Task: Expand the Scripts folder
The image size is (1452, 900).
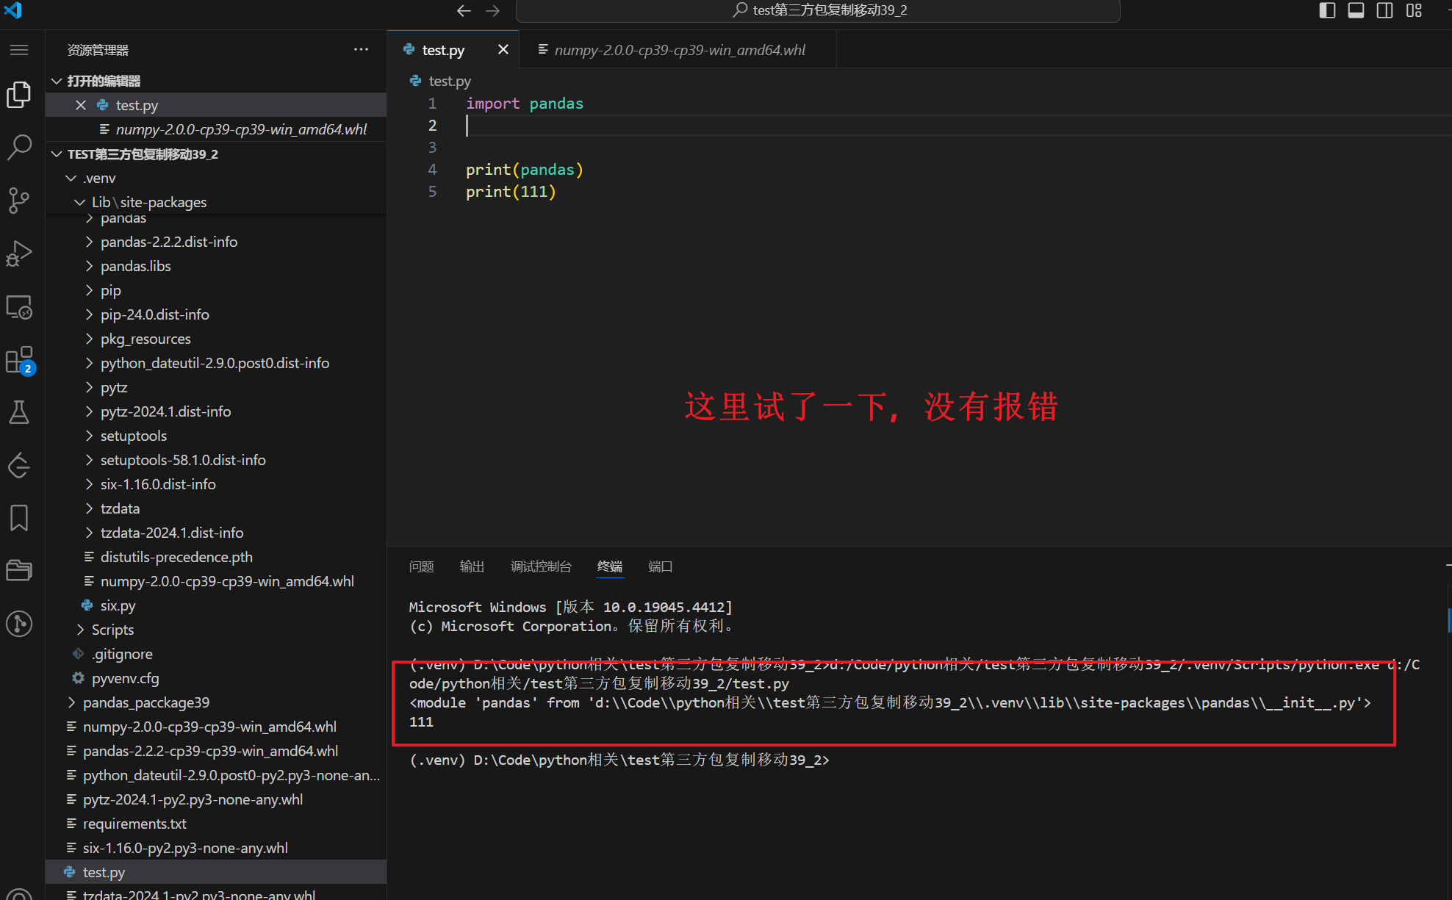Action: (x=216, y=630)
